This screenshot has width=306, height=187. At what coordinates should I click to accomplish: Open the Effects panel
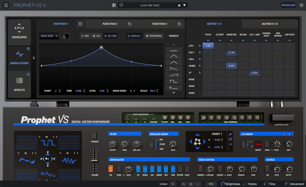click(x=19, y=83)
